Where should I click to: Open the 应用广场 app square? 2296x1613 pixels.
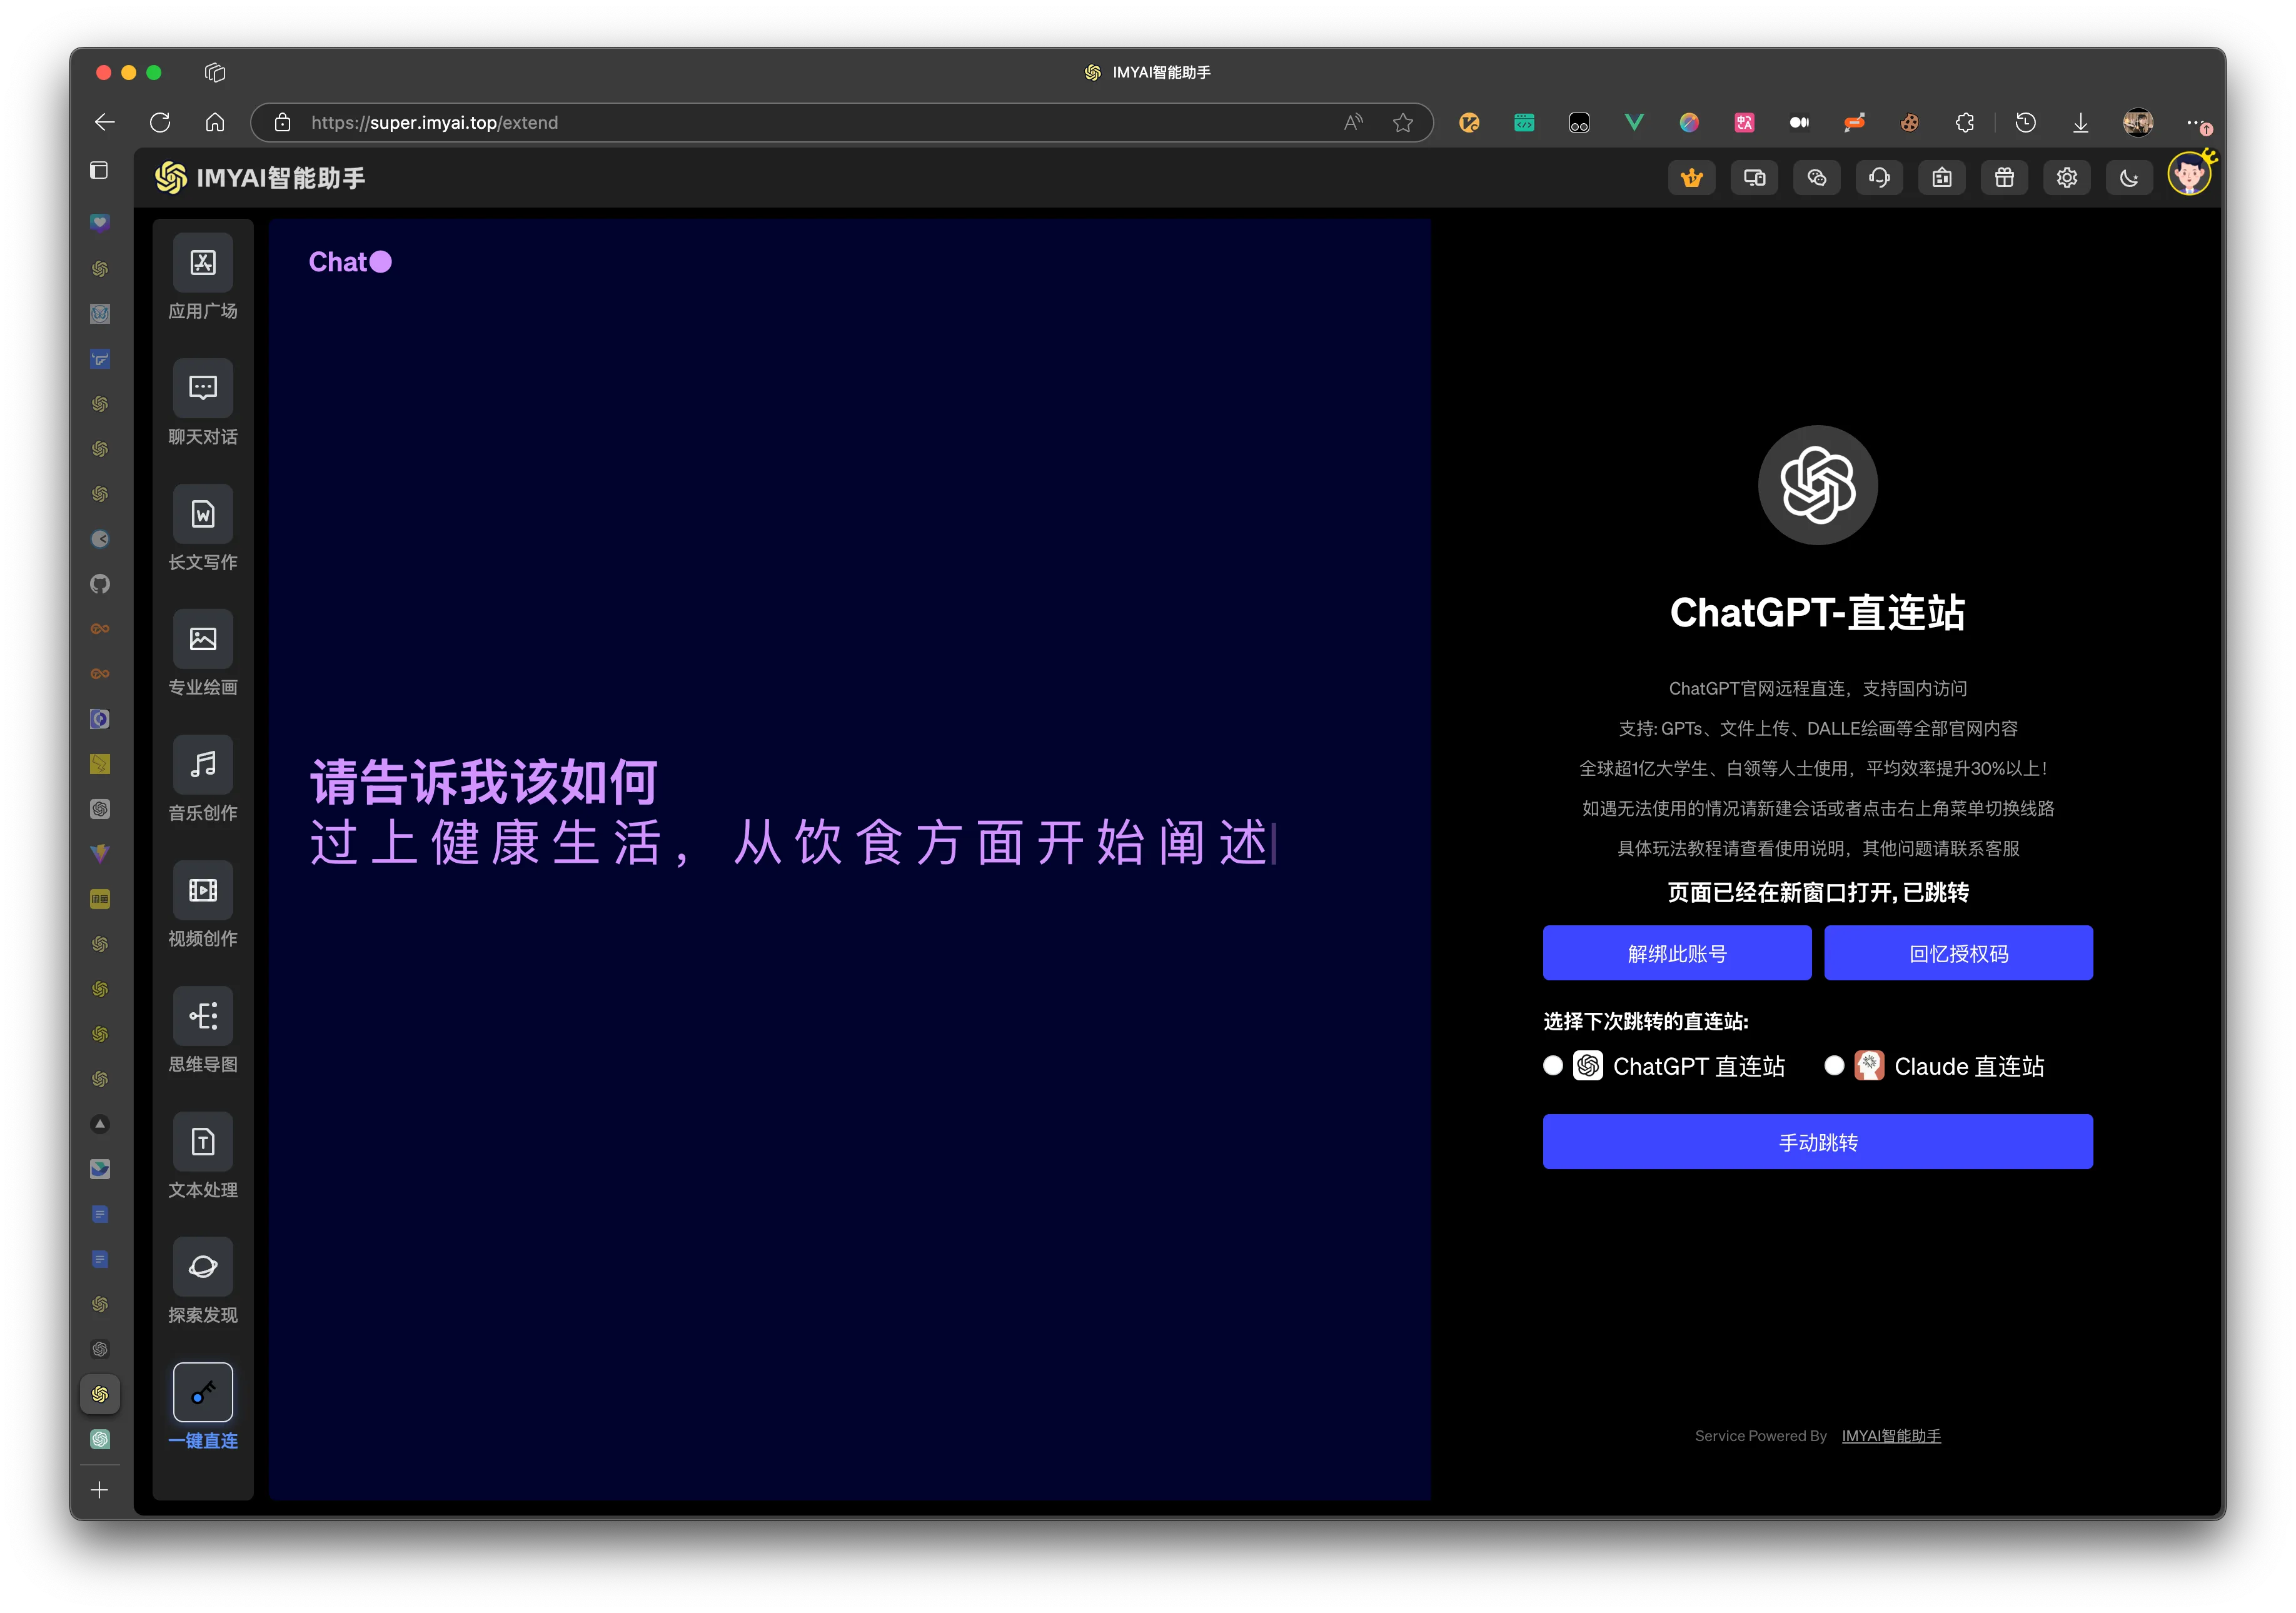pos(203,277)
